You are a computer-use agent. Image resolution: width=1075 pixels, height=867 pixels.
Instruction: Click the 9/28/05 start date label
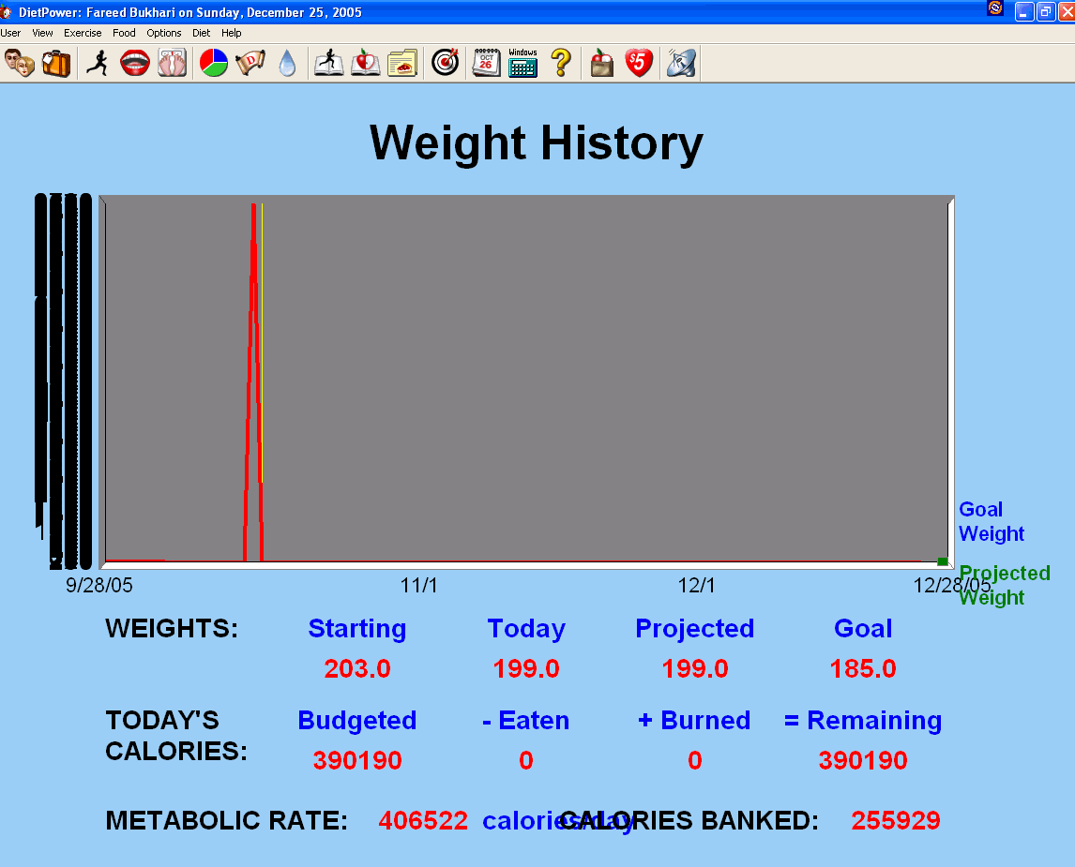(99, 586)
